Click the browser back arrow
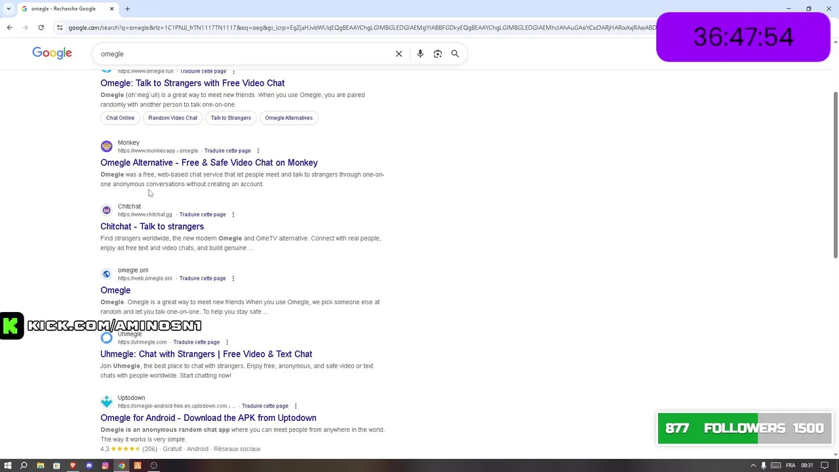 tap(9, 28)
